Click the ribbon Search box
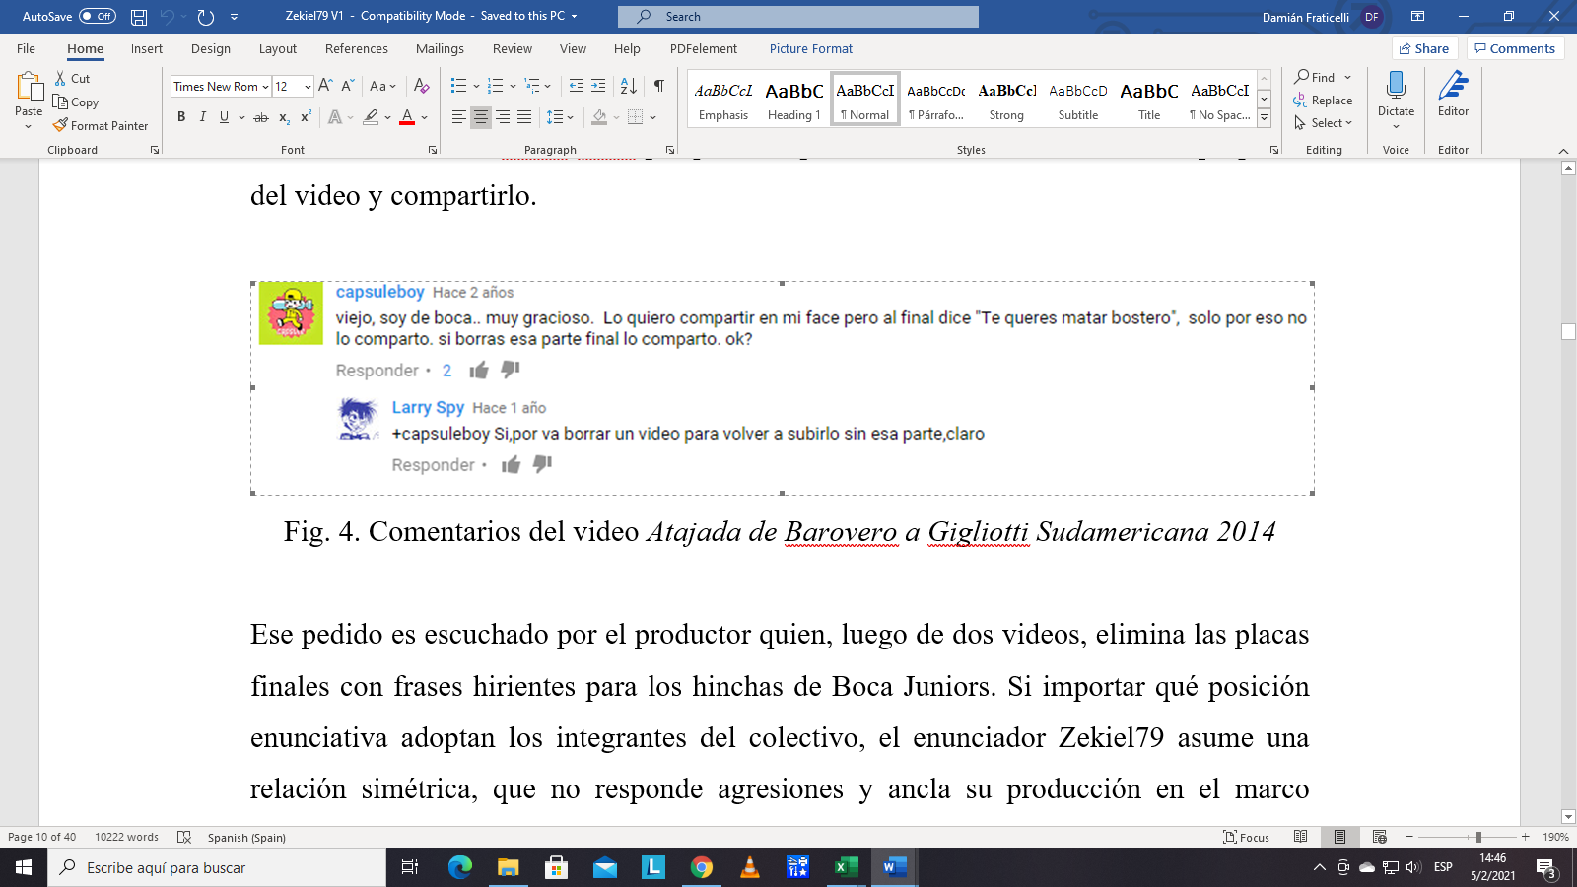Viewport: 1577px width, 887px height. click(798, 16)
